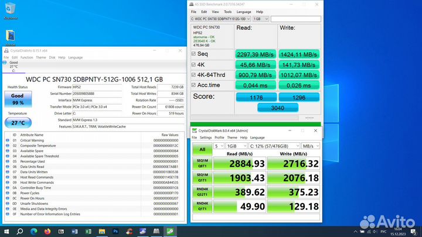
Task: Open CrystalDiskInfo Language menu
Action: (76, 57)
